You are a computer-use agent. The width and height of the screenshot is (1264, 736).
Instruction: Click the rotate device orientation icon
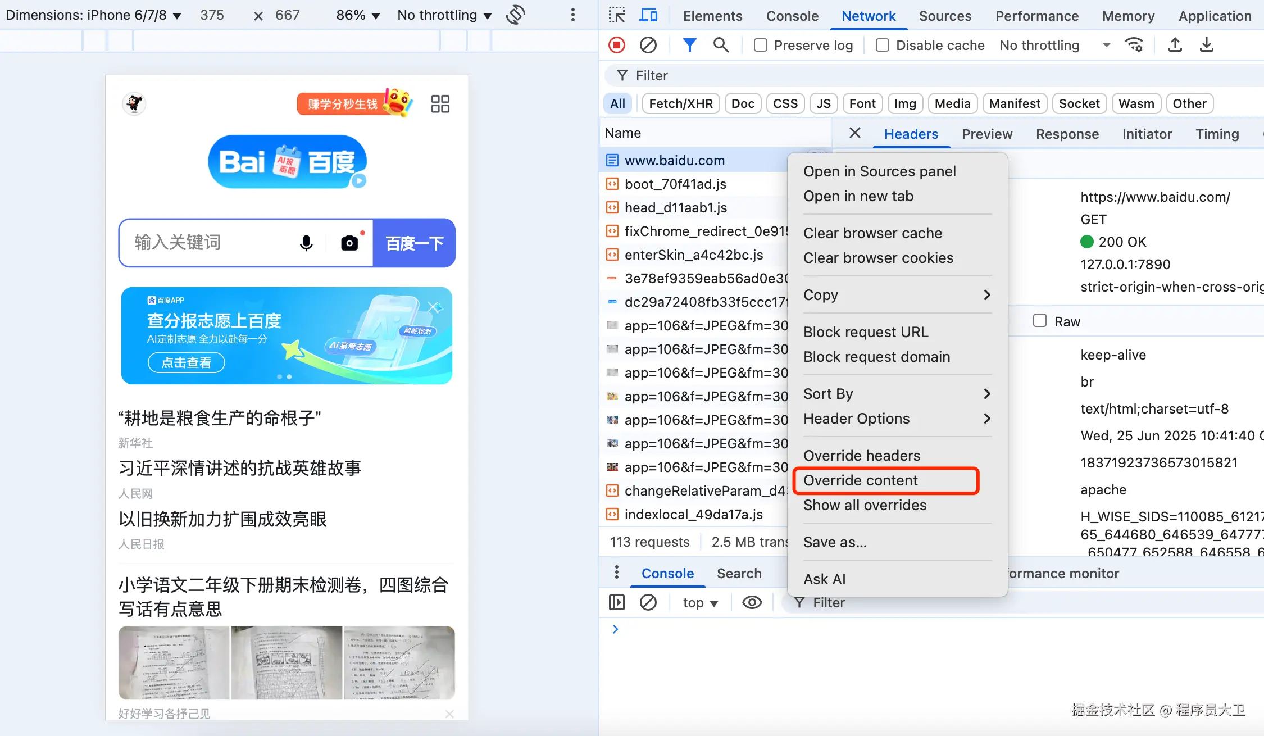[x=515, y=15]
